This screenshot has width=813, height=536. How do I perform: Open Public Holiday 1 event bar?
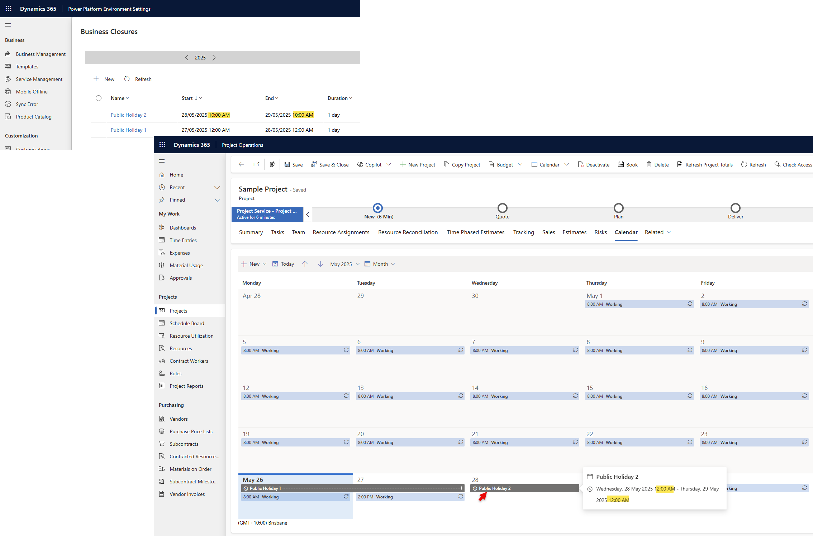[x=353, y=488]
